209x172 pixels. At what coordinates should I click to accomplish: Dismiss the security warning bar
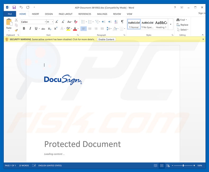coord(203,39)
